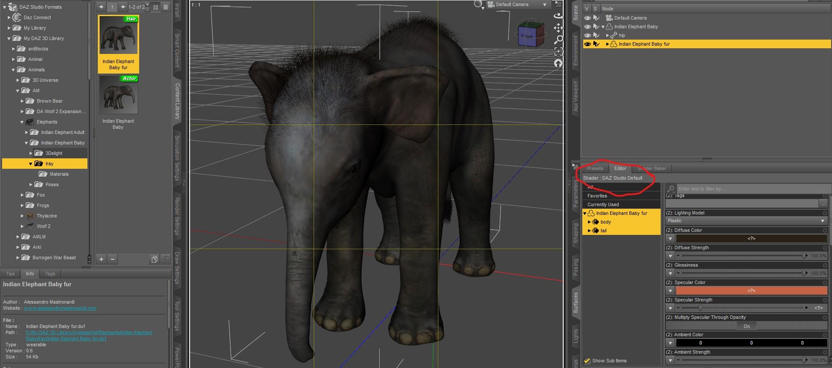The image size is (832, 368).
Task: Toggle selectability of Default Camera
Action: tap(596, 18)
